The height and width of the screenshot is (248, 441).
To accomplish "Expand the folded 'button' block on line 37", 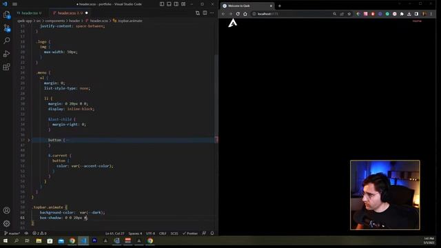I will (28, 140).
